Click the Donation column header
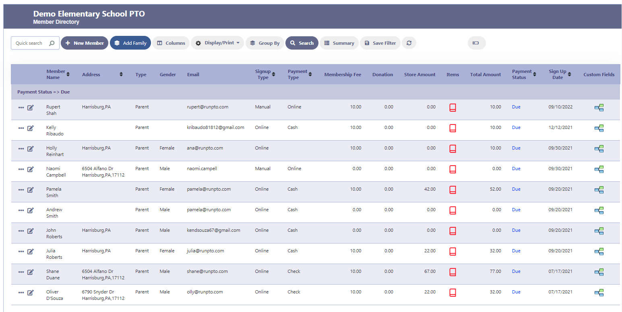 tap(382, 75)
